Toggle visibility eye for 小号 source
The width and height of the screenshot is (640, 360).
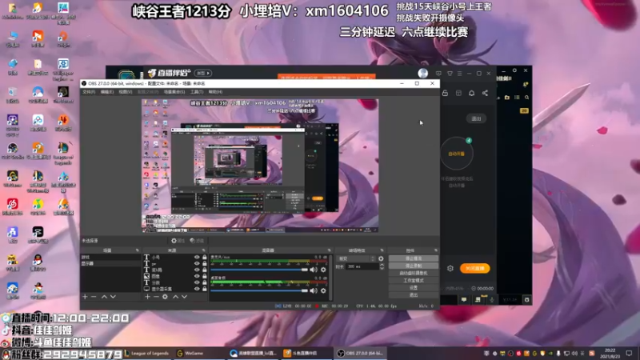(x=197, y=257)
